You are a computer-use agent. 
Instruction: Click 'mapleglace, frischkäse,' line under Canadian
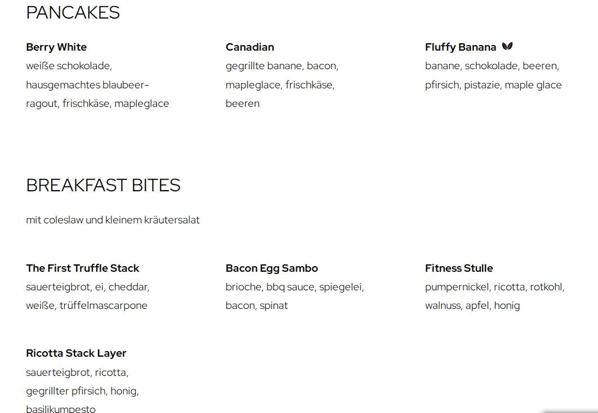(280, 85)
